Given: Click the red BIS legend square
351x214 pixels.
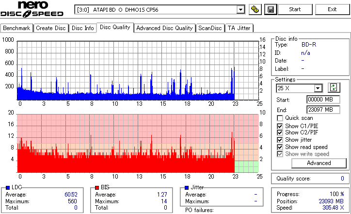Looking at the screenshot, I should 97,188.
